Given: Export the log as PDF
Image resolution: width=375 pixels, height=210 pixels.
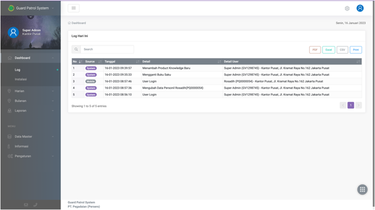Looking at the screenshot, I should tap(315, 49).
